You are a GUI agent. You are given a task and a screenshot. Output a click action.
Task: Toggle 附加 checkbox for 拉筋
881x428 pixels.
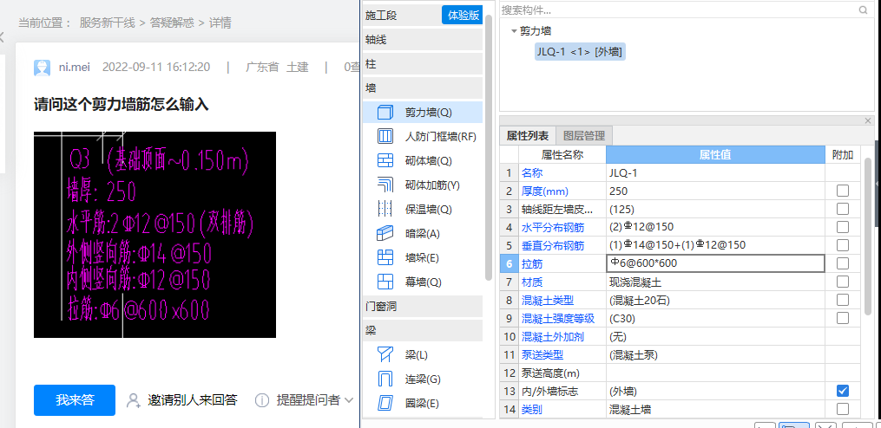[x=842, y=263]
